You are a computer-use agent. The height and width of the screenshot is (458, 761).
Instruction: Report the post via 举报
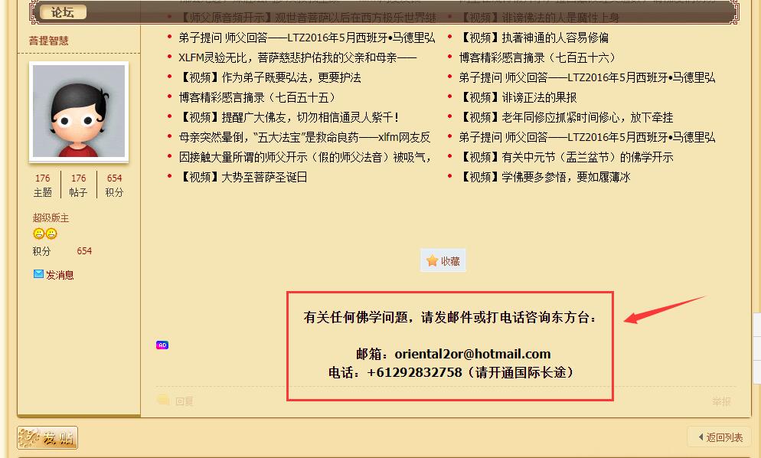point(721,401)
